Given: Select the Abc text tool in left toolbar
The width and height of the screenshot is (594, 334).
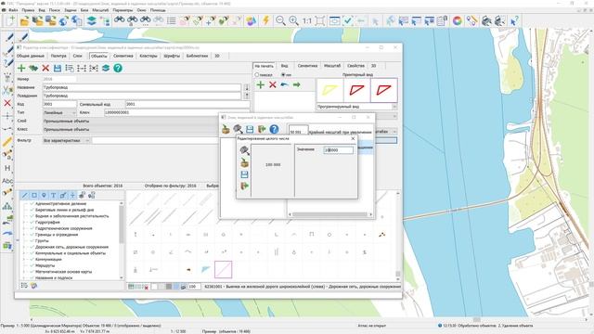Looking at the screenshot, I should (7, 181).
